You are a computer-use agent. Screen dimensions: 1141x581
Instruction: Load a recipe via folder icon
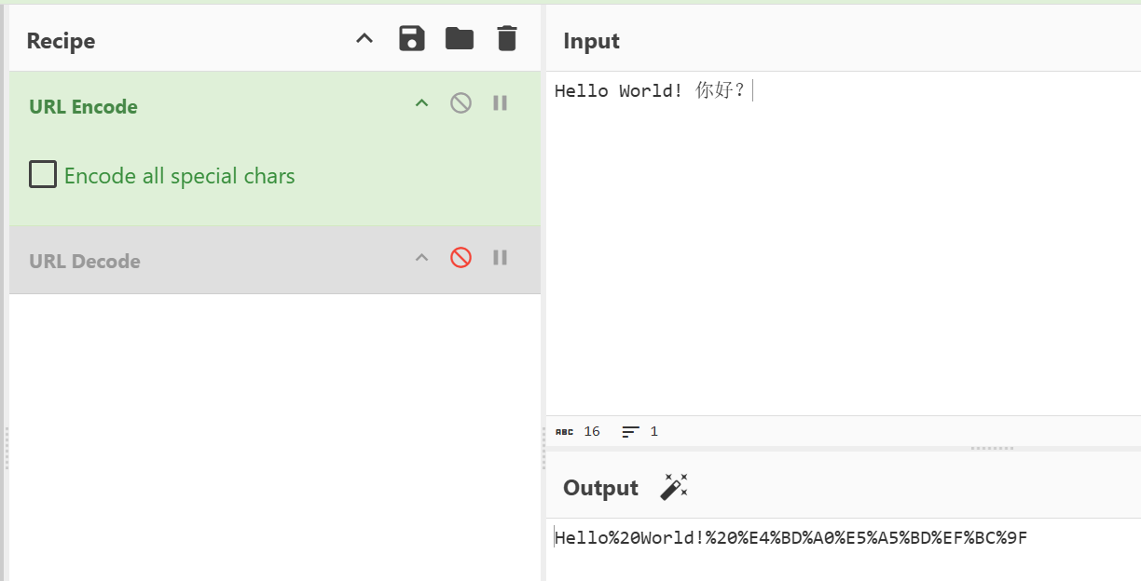[x=459, y=39]
